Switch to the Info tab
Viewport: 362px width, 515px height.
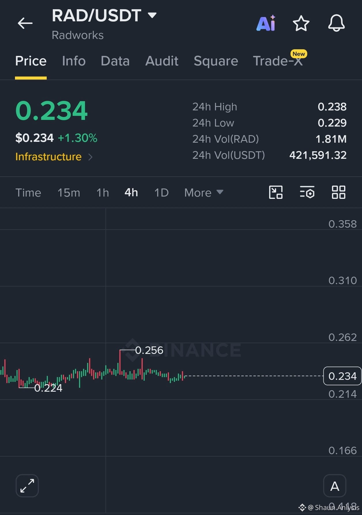pos(74,61)
